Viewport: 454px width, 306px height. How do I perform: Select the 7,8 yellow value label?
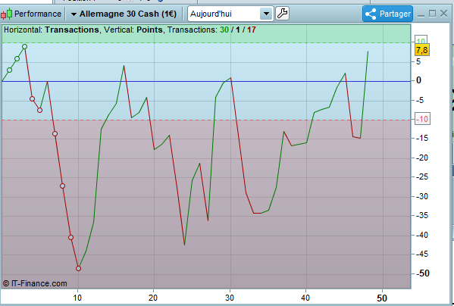point(422,50)
